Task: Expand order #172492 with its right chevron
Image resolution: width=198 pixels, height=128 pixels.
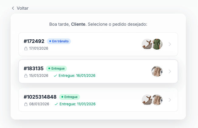Action: coord(170,44)
